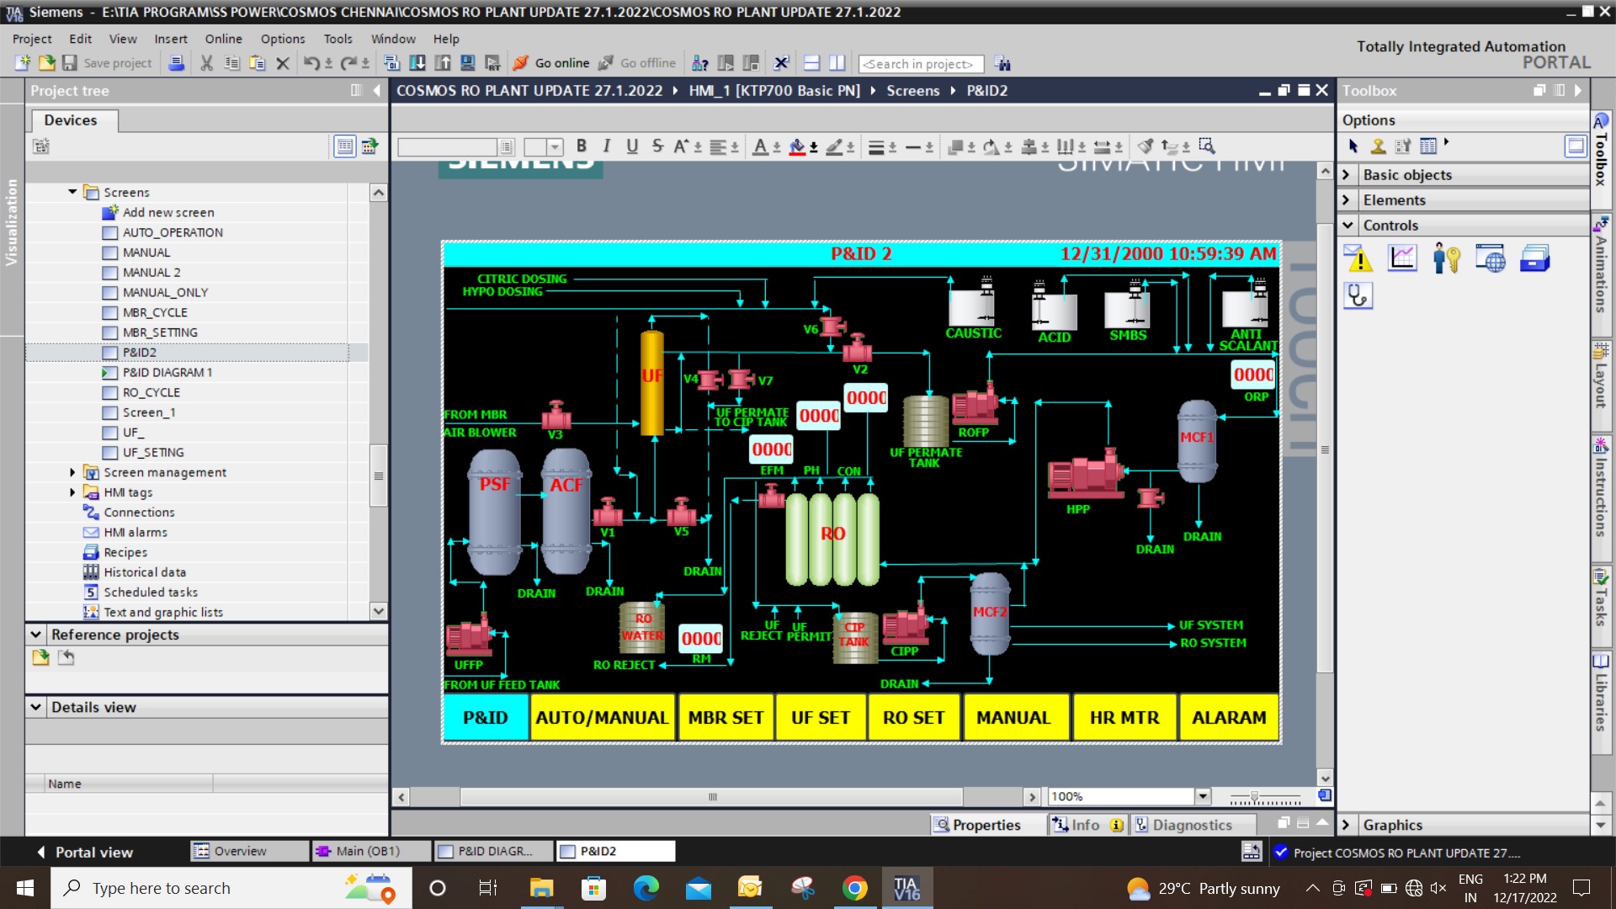This screenshot has height=909, width=1616.
Task: Toggle bold text formatting
Action: (x=581, y=146)
